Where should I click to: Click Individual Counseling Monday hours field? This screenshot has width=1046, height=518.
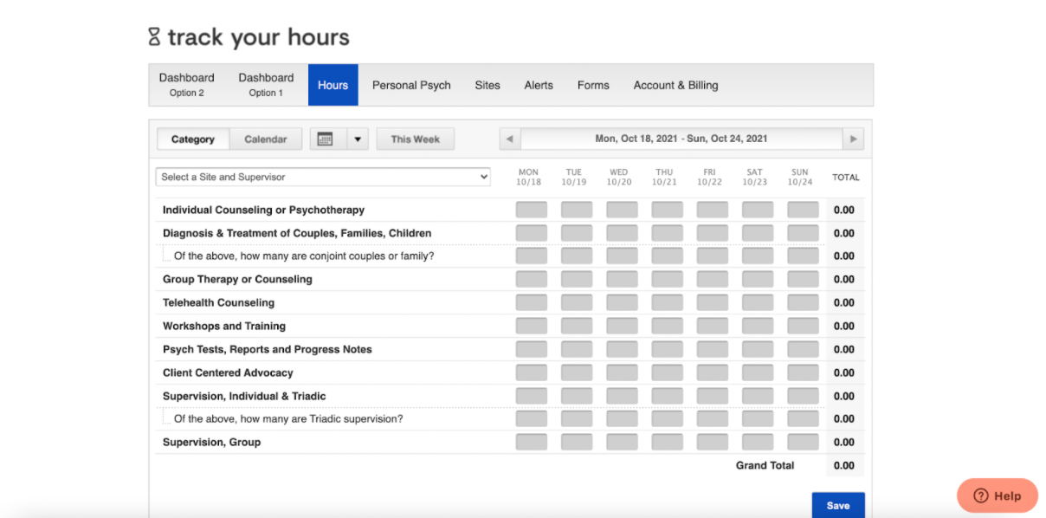tap(532, 210)
